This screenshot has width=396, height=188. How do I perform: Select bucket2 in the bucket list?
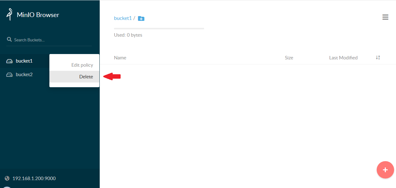coord(24,75)
